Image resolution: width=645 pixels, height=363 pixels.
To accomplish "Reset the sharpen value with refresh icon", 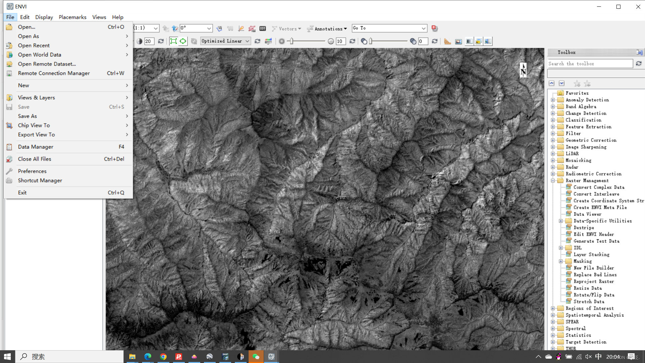I will click(352, 41).
